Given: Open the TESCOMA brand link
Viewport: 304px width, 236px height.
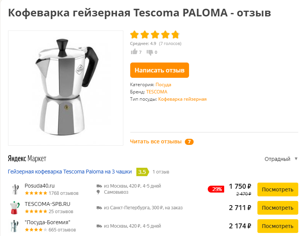Looking at the screenshot, I should tap(157, 92).
